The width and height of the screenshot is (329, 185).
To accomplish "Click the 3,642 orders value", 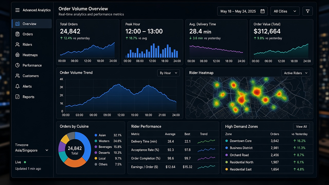I will click(x=275, y=141).
